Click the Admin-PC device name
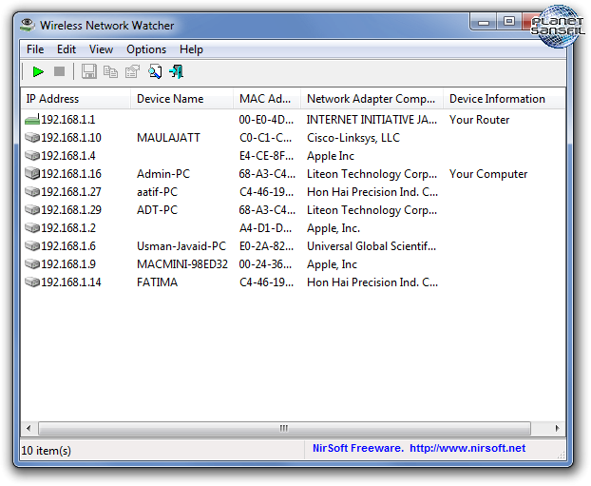 [x=163, y=174]
